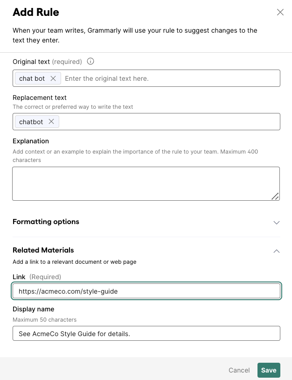Collapse Related Materials chevron
The image size is (292, 380).
pos(277,251)
